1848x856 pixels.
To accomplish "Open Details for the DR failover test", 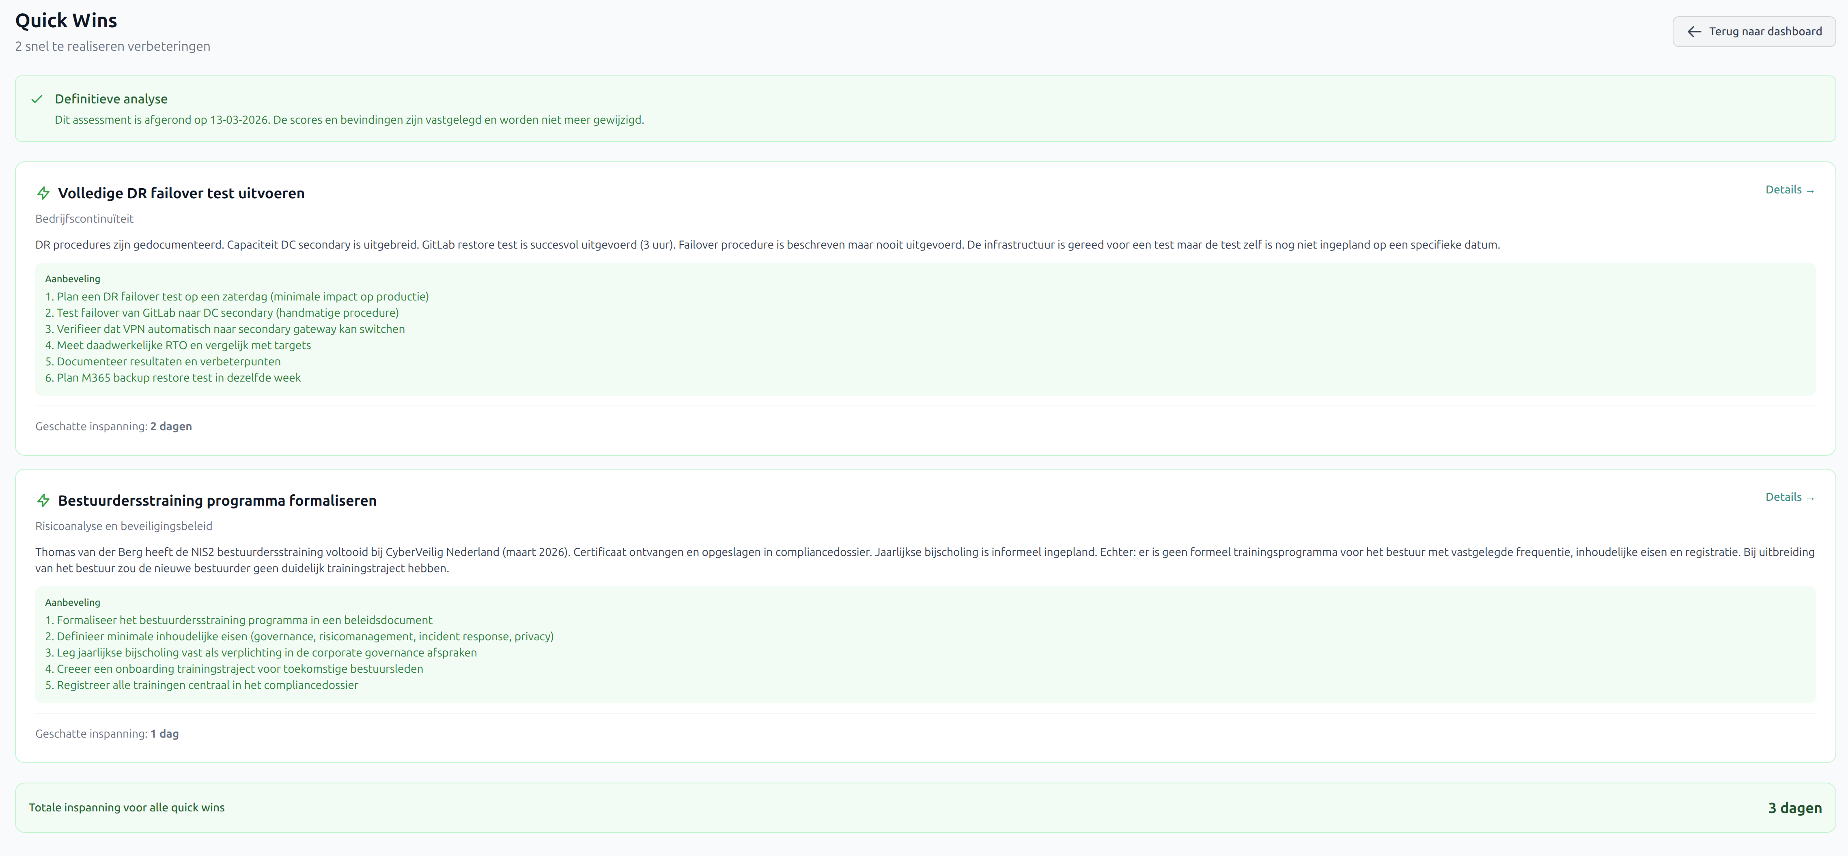I will [1789, 190].
